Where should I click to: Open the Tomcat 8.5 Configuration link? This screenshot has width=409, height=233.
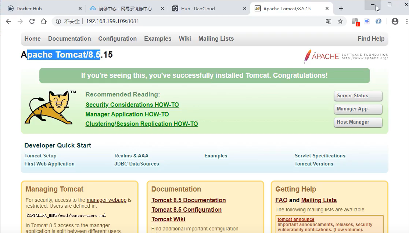(186, 210)
